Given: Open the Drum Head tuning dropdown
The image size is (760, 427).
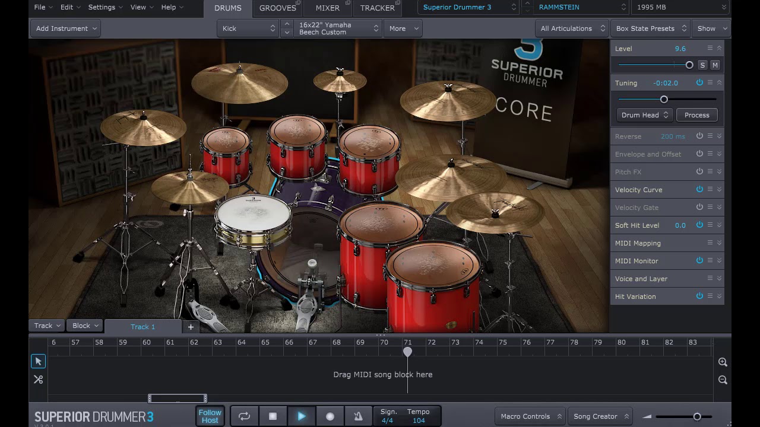Looking at the screenshot, I should [x=645, y=115].
